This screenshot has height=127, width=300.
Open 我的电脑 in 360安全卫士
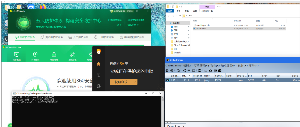tap(17, 57)
